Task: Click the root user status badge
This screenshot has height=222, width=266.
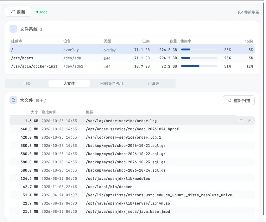Action: 41,12
